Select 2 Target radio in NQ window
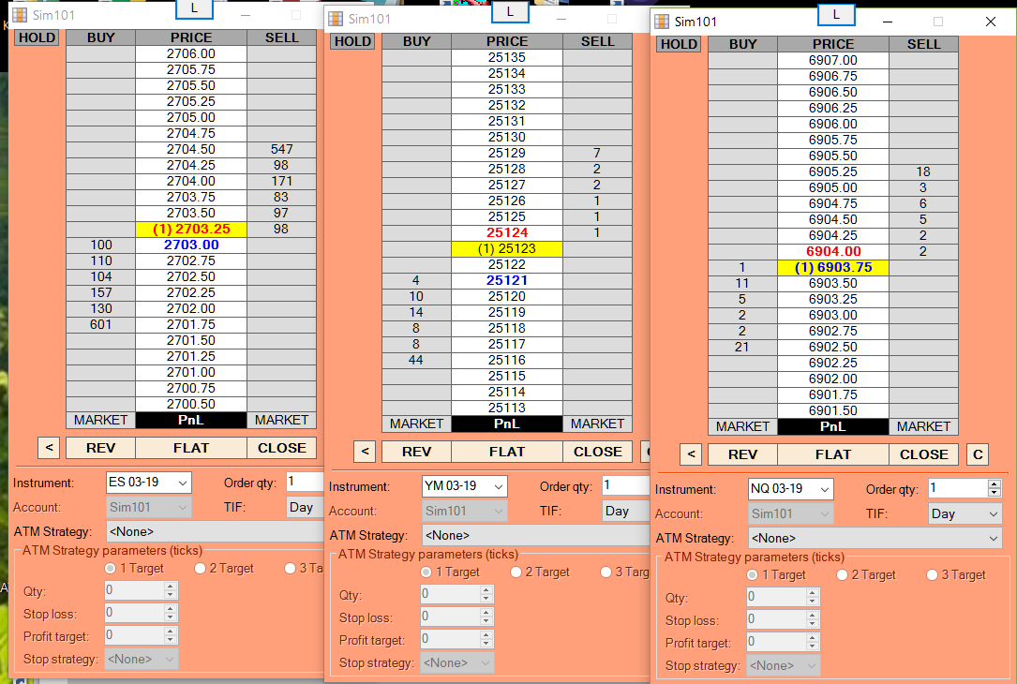This screenshot has height=684, width=1017. (x=842, y=574)
